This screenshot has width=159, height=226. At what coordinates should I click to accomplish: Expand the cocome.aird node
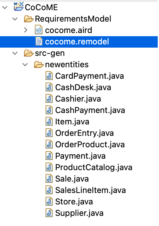click(x=25, y=30)
